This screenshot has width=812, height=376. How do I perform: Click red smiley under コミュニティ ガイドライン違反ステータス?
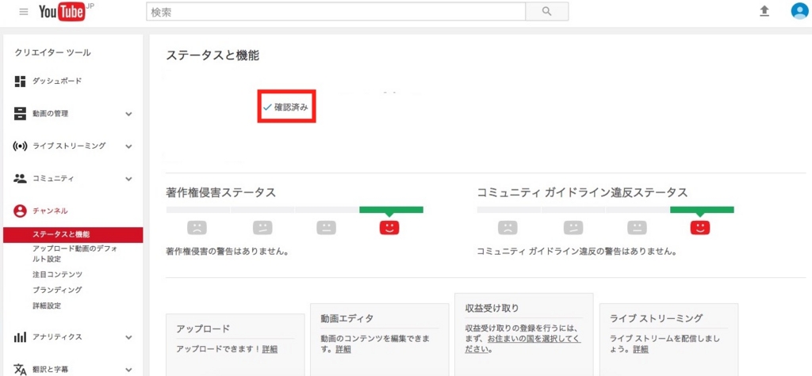(x=700, y=227)
